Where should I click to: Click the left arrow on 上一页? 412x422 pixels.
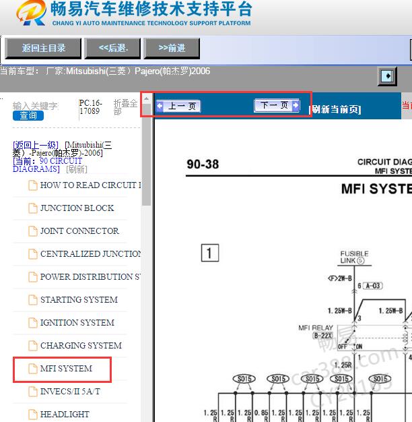click(160, 106)
